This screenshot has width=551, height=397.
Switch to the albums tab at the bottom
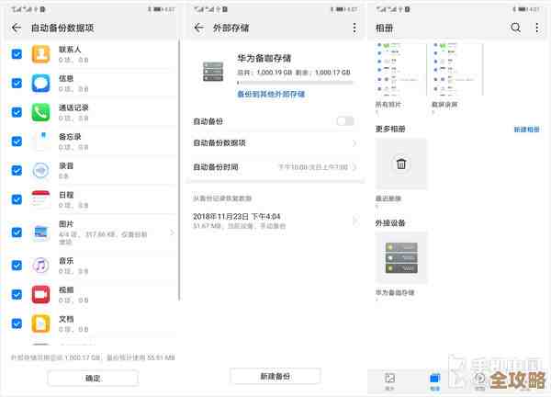tap(435, 381)
